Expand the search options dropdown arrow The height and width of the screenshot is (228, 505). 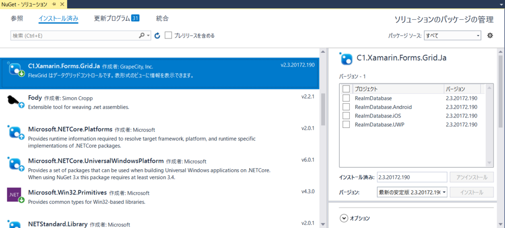click(148, 36)
